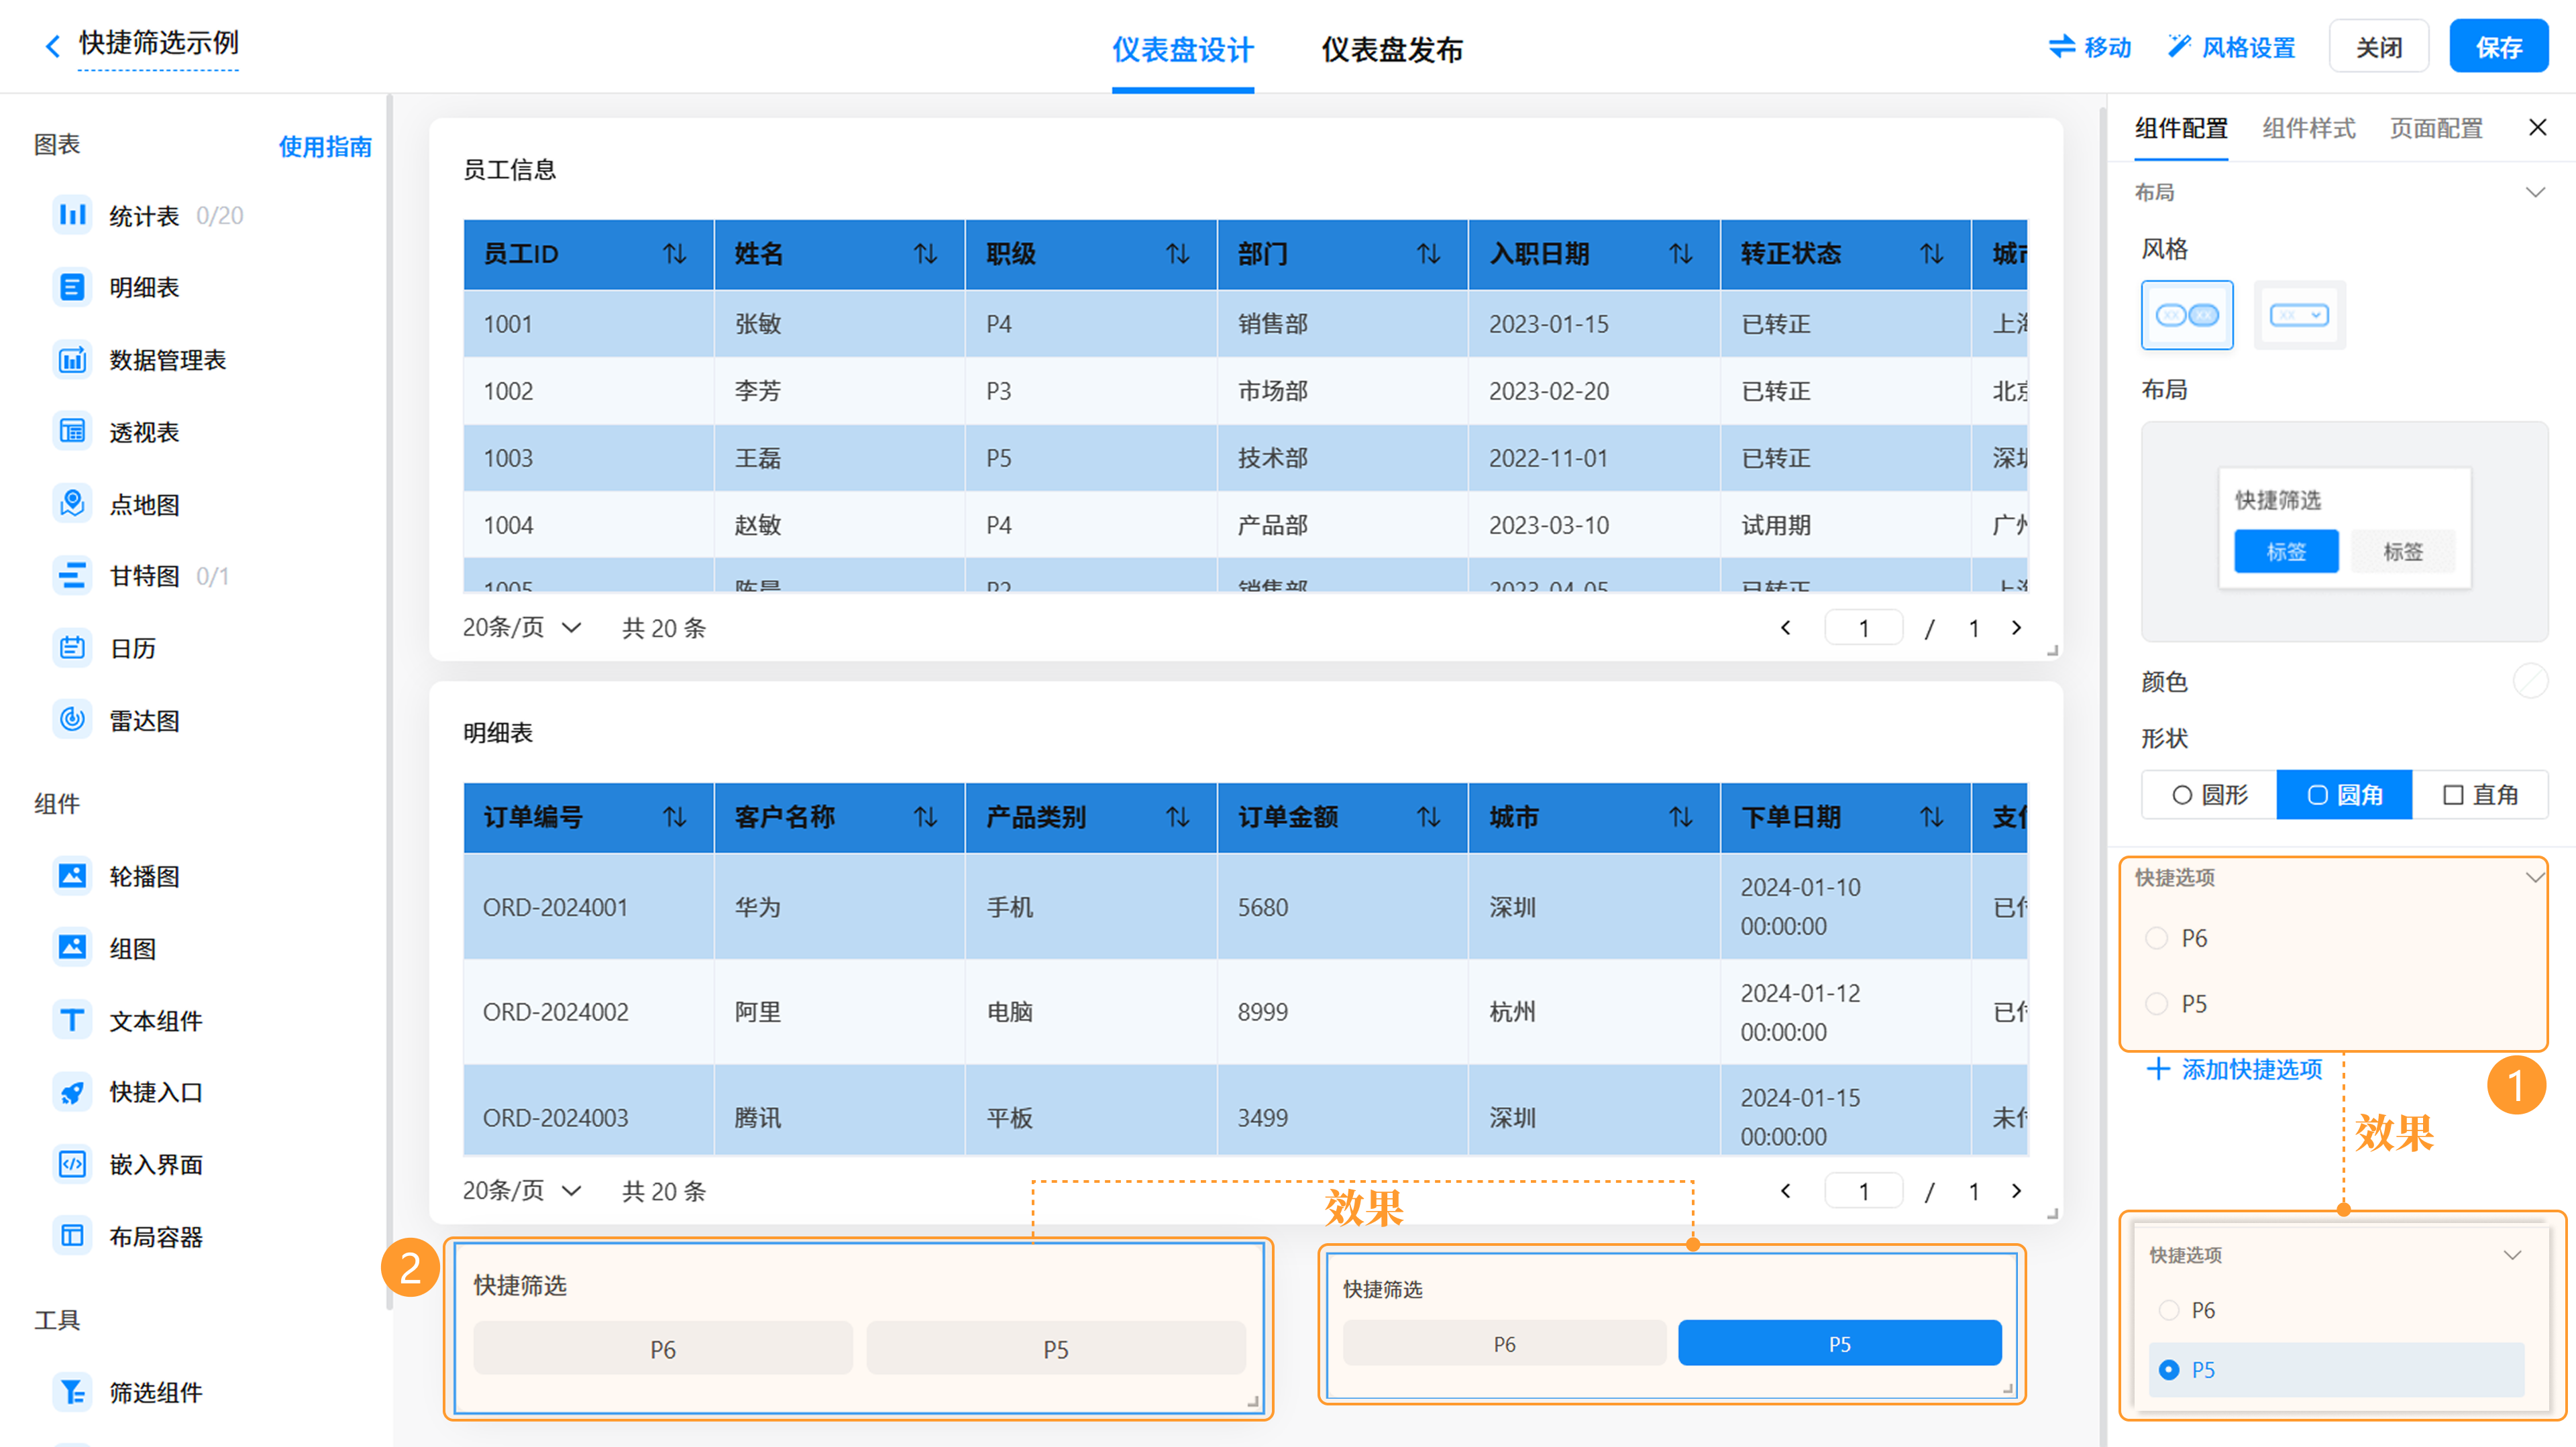The width and height of the screenshot is (2576, 1447).
Task: Click the 风格设置 wand icon
Action: [x=2179, y=46]
